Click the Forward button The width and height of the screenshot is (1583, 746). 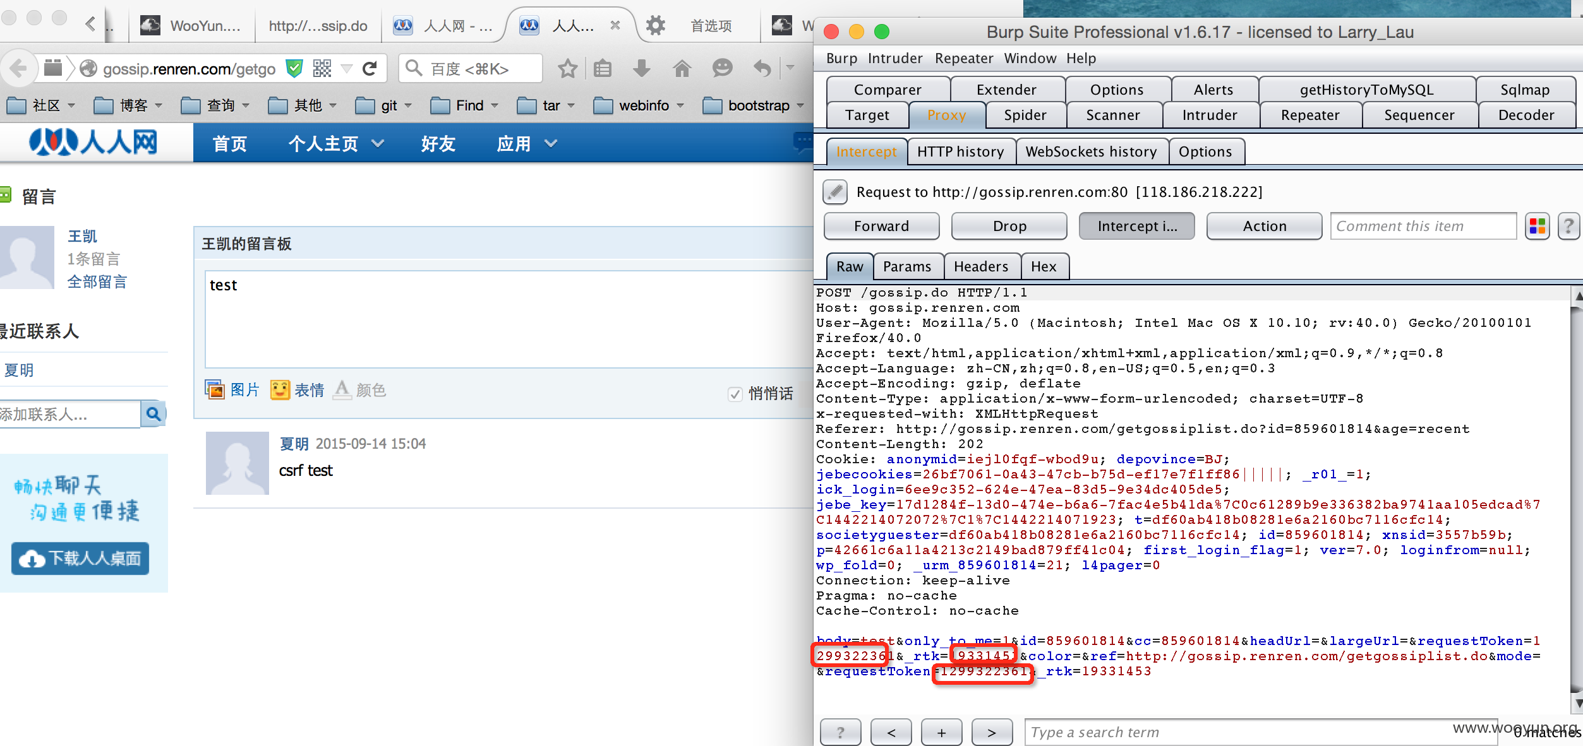point(881,226)
